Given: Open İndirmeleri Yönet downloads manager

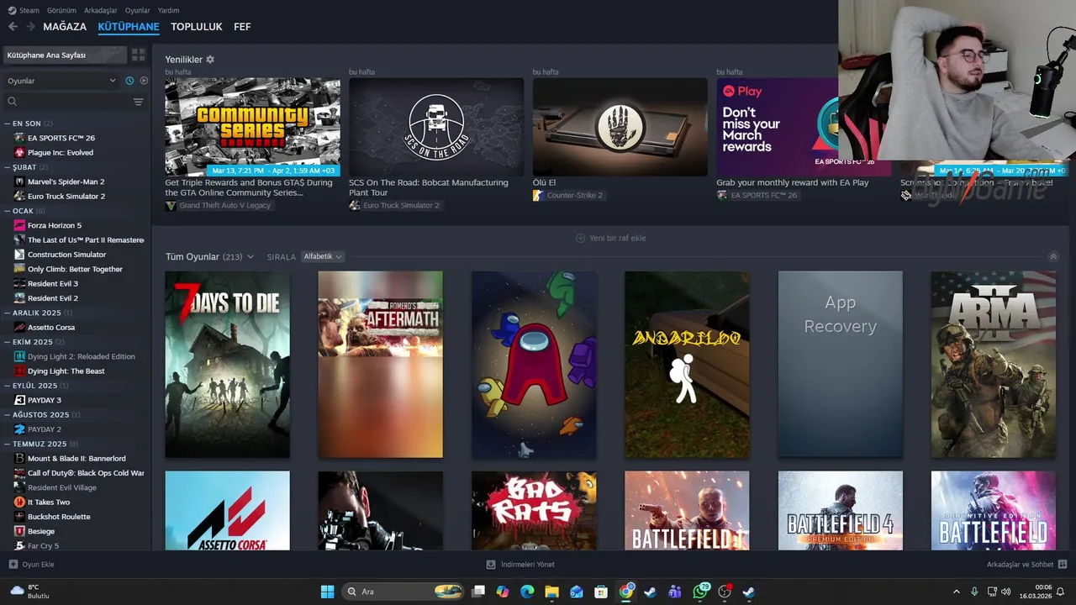Looking at the screenshot, I should coord(520,565).
